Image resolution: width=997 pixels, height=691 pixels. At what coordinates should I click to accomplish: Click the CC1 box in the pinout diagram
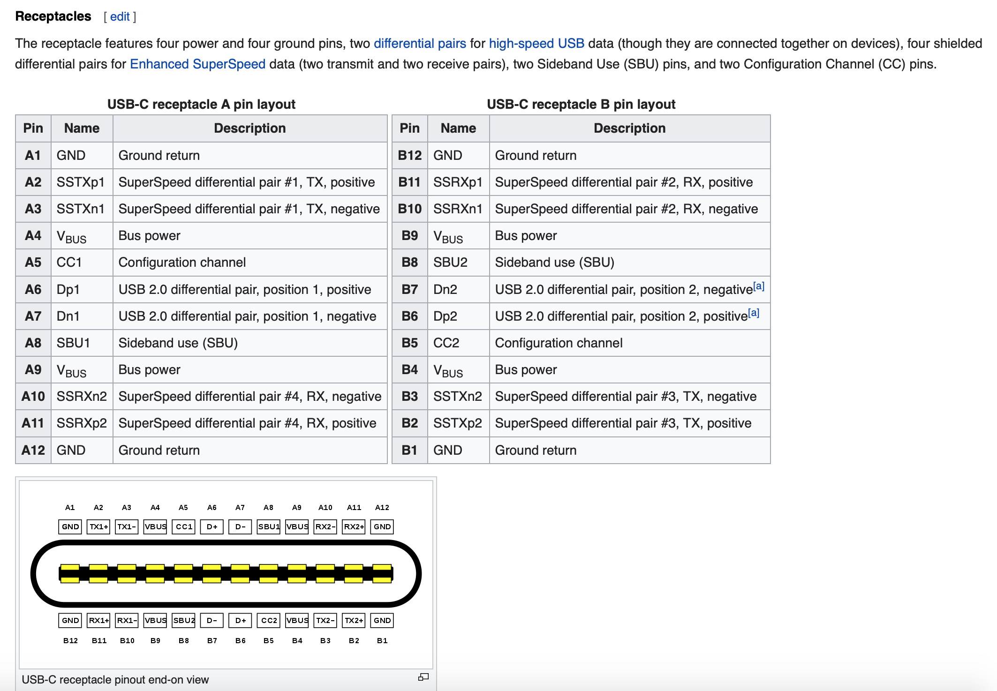coord(183,526)
